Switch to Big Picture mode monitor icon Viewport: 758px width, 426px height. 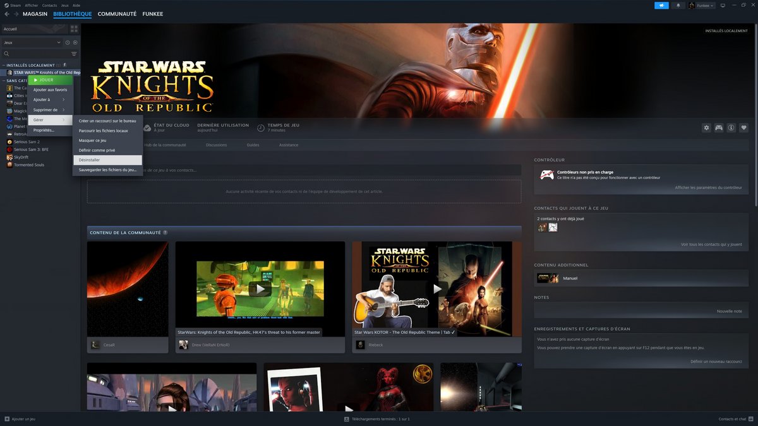pos(723,5)
